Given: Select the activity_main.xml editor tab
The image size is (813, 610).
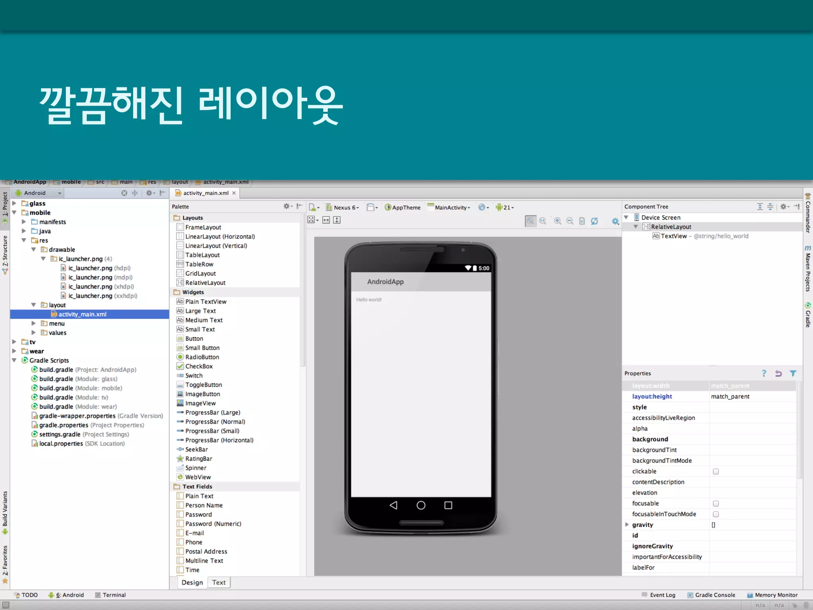Looking at the screenshot, I should [206, 193].
